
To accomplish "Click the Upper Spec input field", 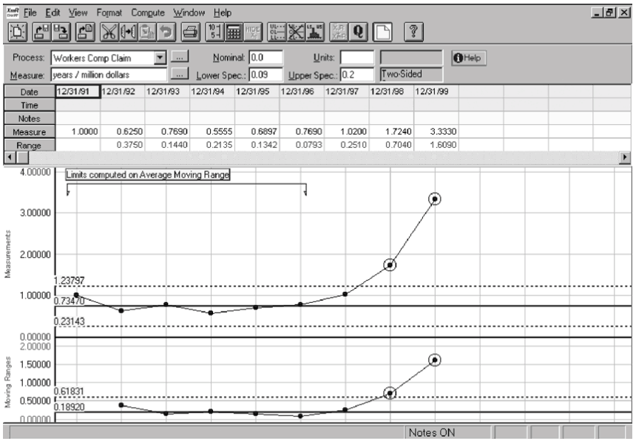I will (357, 74).
